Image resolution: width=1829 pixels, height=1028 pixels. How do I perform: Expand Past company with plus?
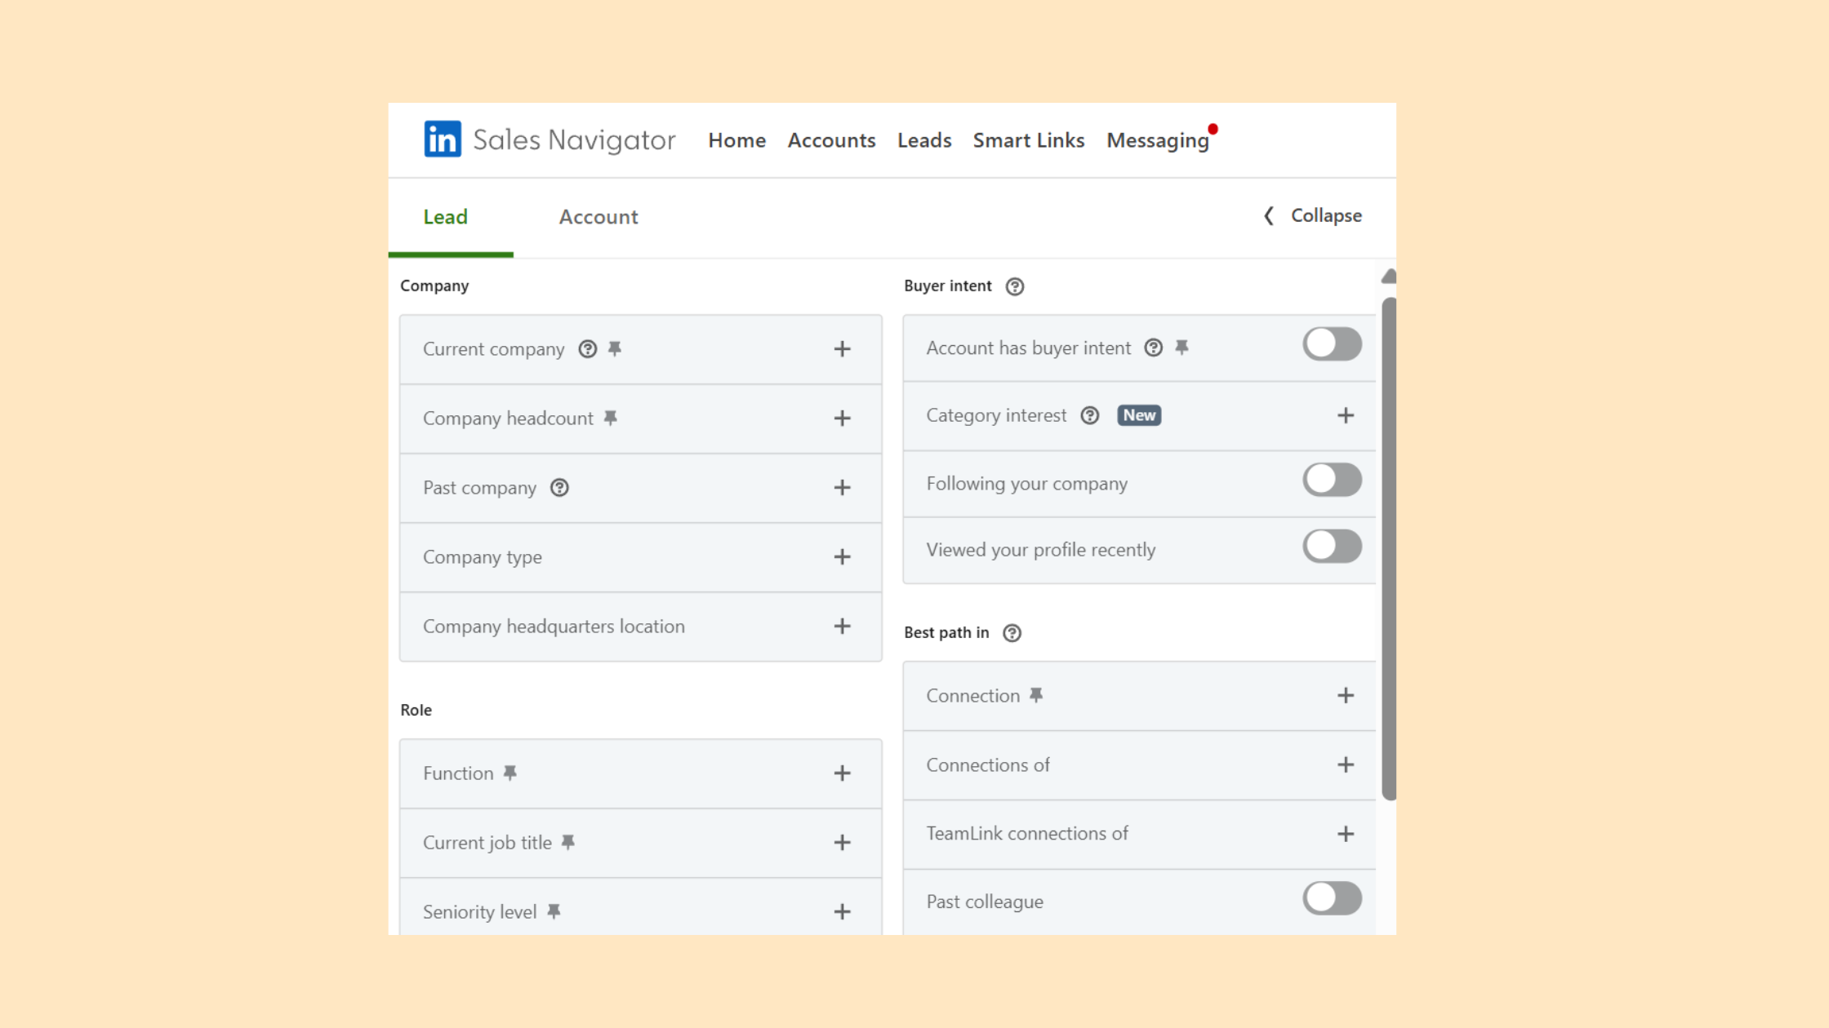(x=843, y=488)
